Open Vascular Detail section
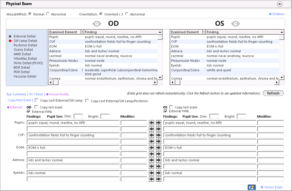The image size is (292, 191). pyautogui.click(x=25, y=77)
